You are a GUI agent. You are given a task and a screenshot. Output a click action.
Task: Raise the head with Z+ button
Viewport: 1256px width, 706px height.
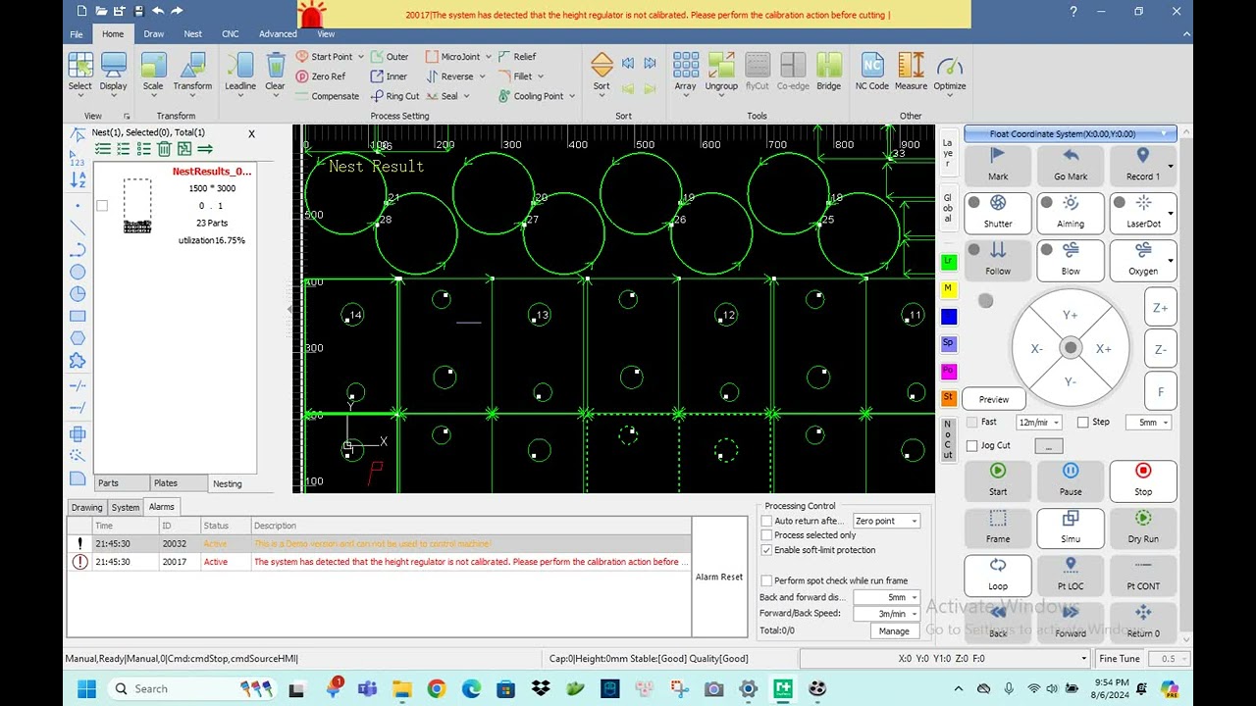pos(1160,308)
